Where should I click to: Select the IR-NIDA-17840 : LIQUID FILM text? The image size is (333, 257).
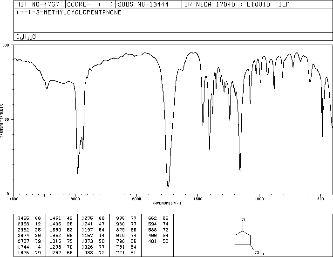[237, 4]
